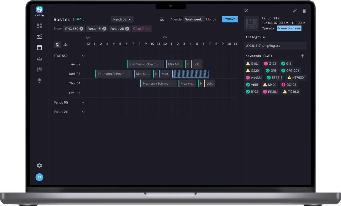Close the detail side panel

tap(246, 11)
